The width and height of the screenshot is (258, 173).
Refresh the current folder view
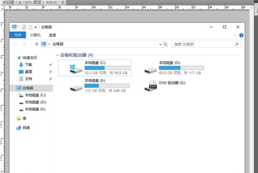165,44
